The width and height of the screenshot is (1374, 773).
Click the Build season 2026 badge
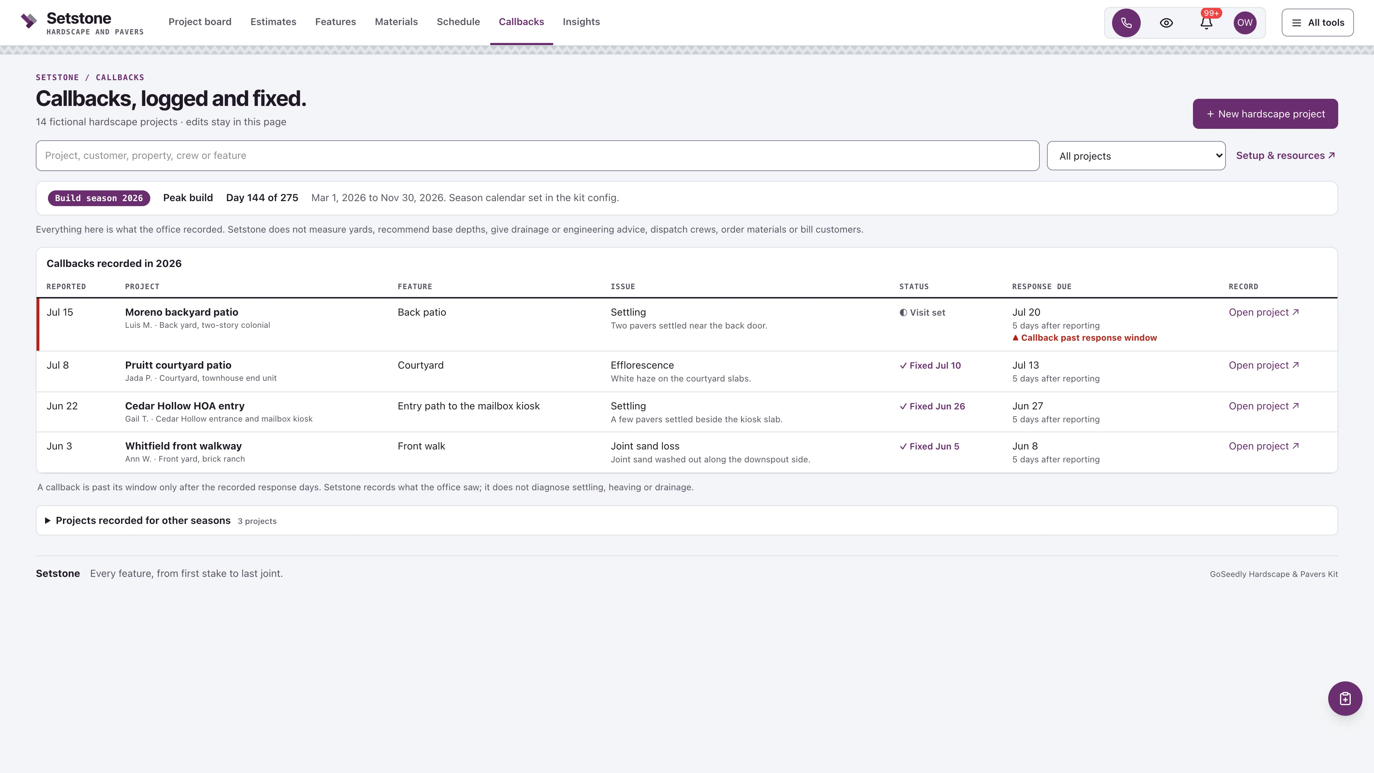tap(99, 199)
